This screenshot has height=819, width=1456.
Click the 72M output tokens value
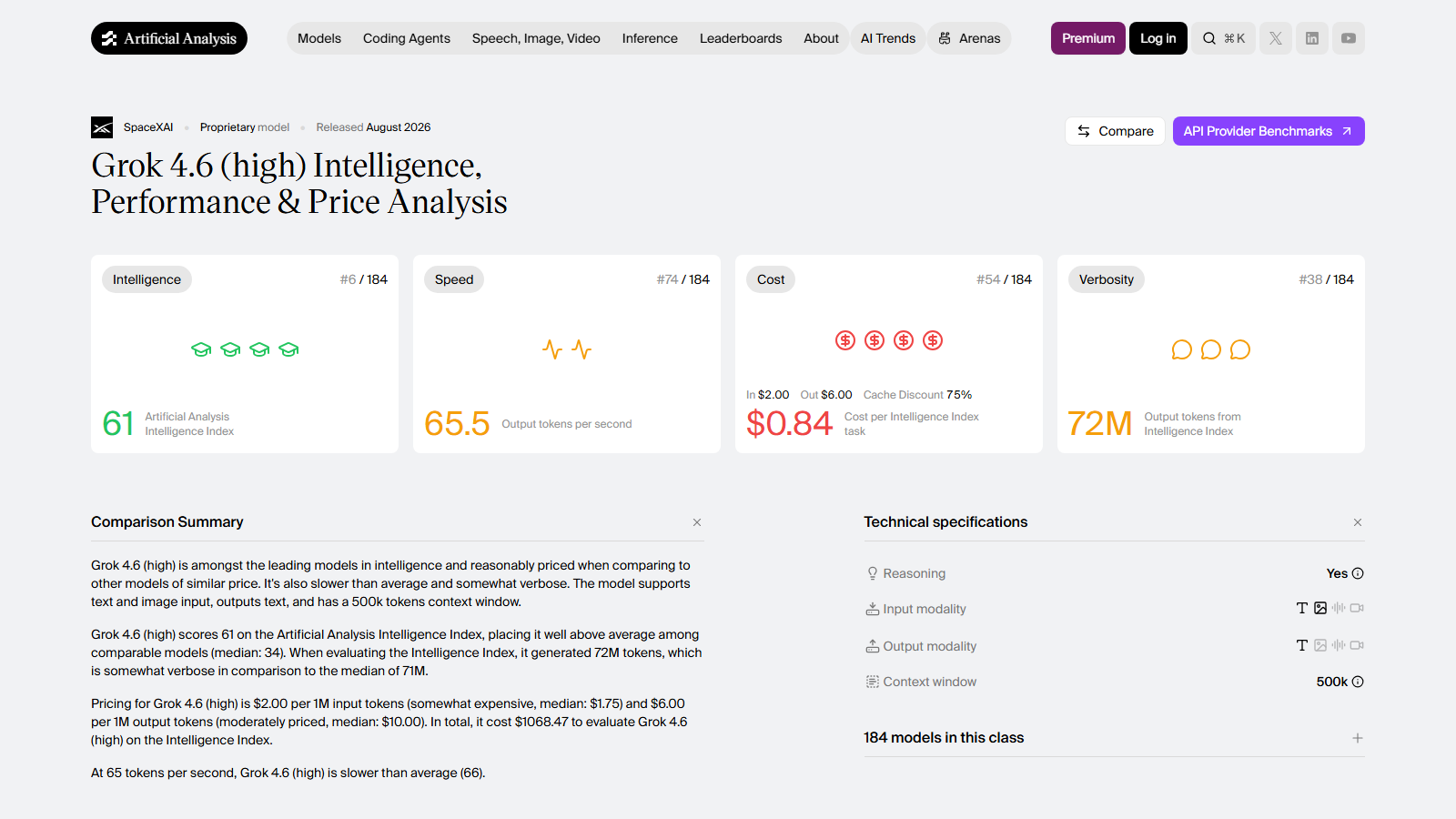(1100, 423)
